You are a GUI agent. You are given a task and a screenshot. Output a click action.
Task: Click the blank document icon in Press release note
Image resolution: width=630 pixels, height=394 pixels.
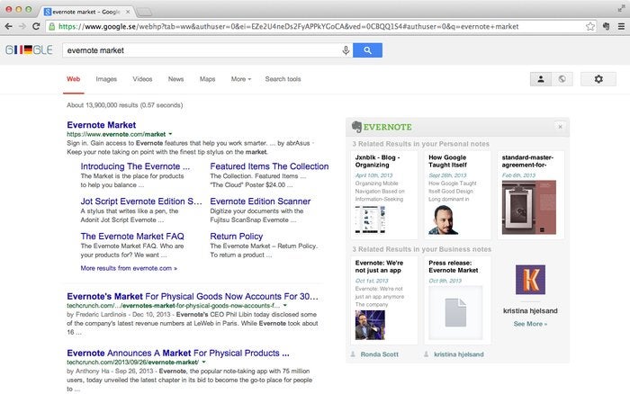coord(455,312)
